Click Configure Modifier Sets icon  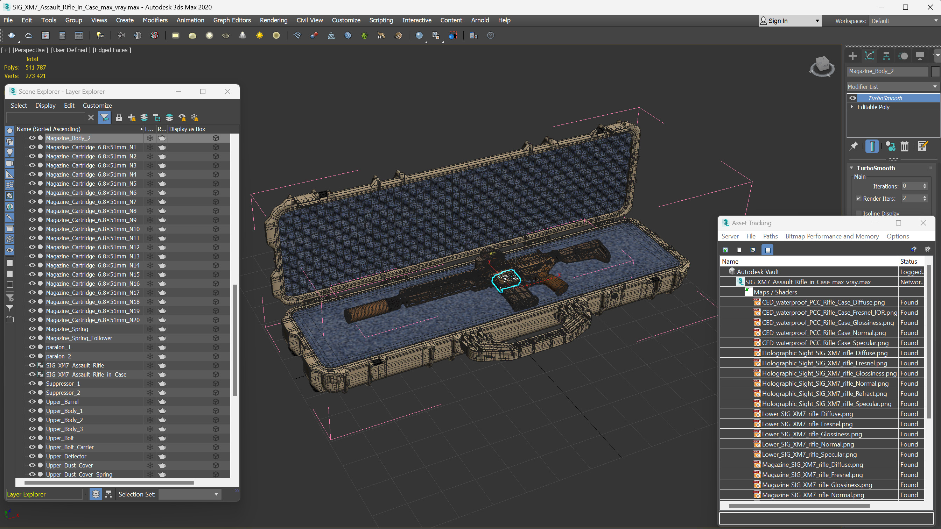coord(923,146)
